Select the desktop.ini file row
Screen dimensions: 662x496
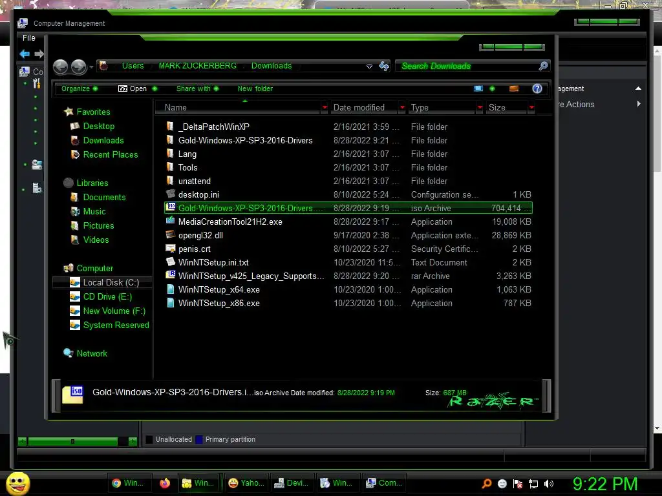click(348, 194)
